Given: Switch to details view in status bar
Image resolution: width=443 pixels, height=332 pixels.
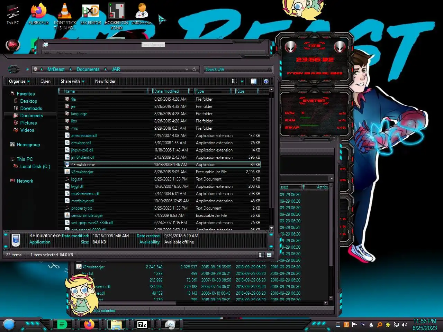Looking at the screenshot, I should pos(261,255).
